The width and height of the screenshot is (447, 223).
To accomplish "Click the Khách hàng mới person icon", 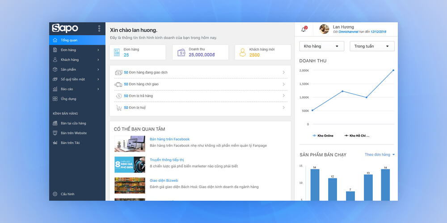I will [242, 52].
